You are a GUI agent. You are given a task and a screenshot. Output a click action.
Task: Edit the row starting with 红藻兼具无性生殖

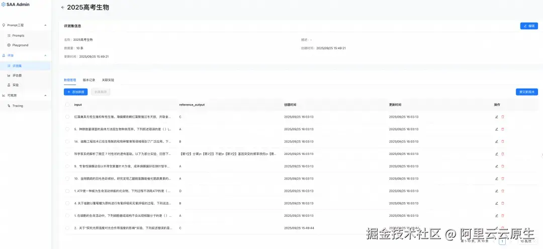click(x=496, y=117)
